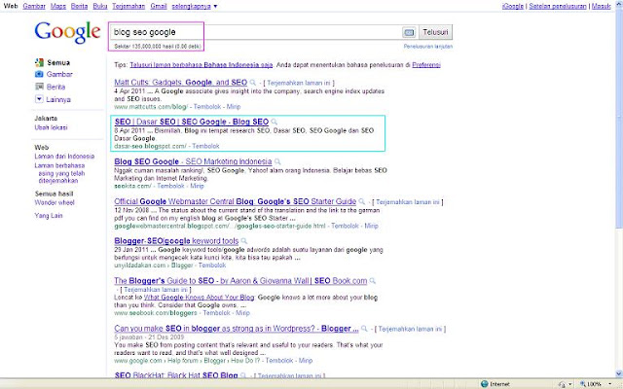Expand Lainnya arrow icon in sidebar
The height and width of the screenshot is (389, 623).
pyautogui.click(x=39, y=99)
